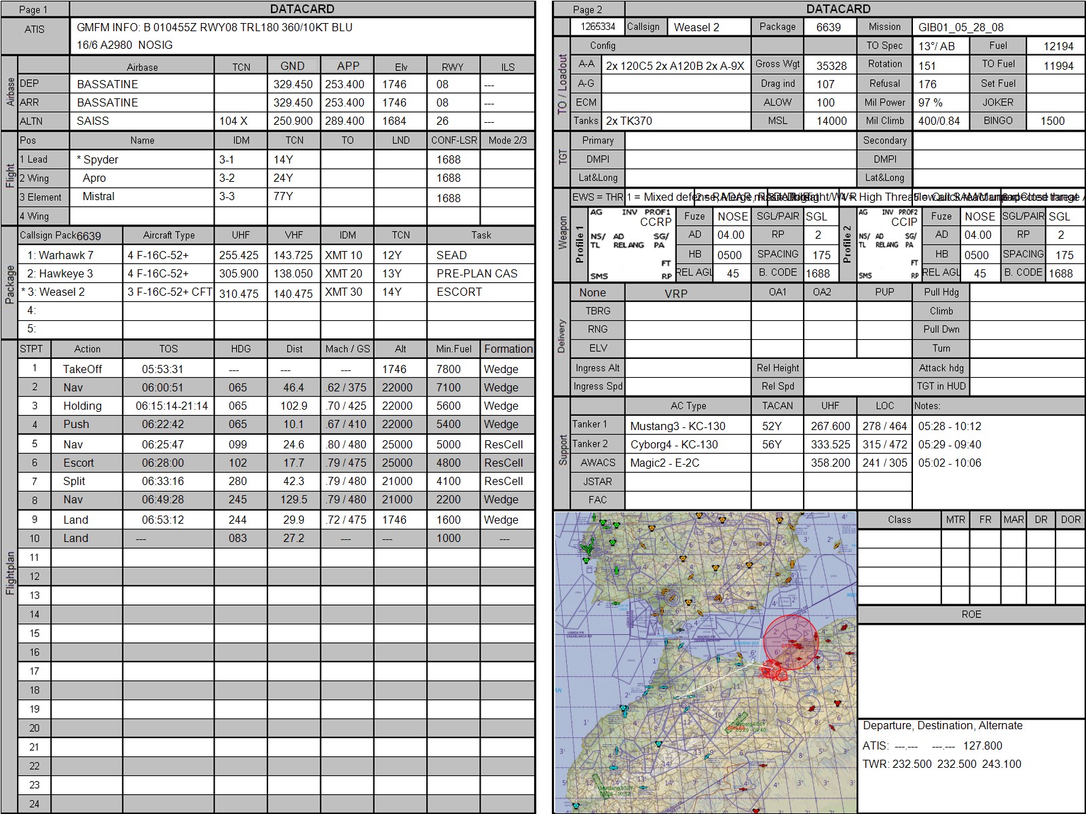Select flight lead name '* Spyder'
Viewport: 1086px width, 814px height.
[x=97, y=159]
